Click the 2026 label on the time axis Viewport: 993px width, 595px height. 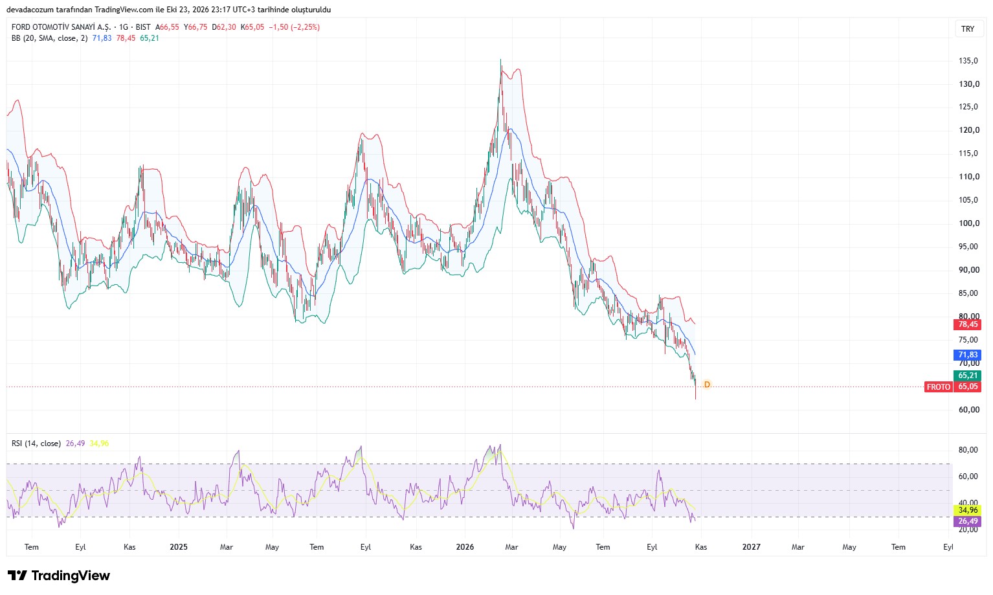pyautogui.click(x=465, y=547)
